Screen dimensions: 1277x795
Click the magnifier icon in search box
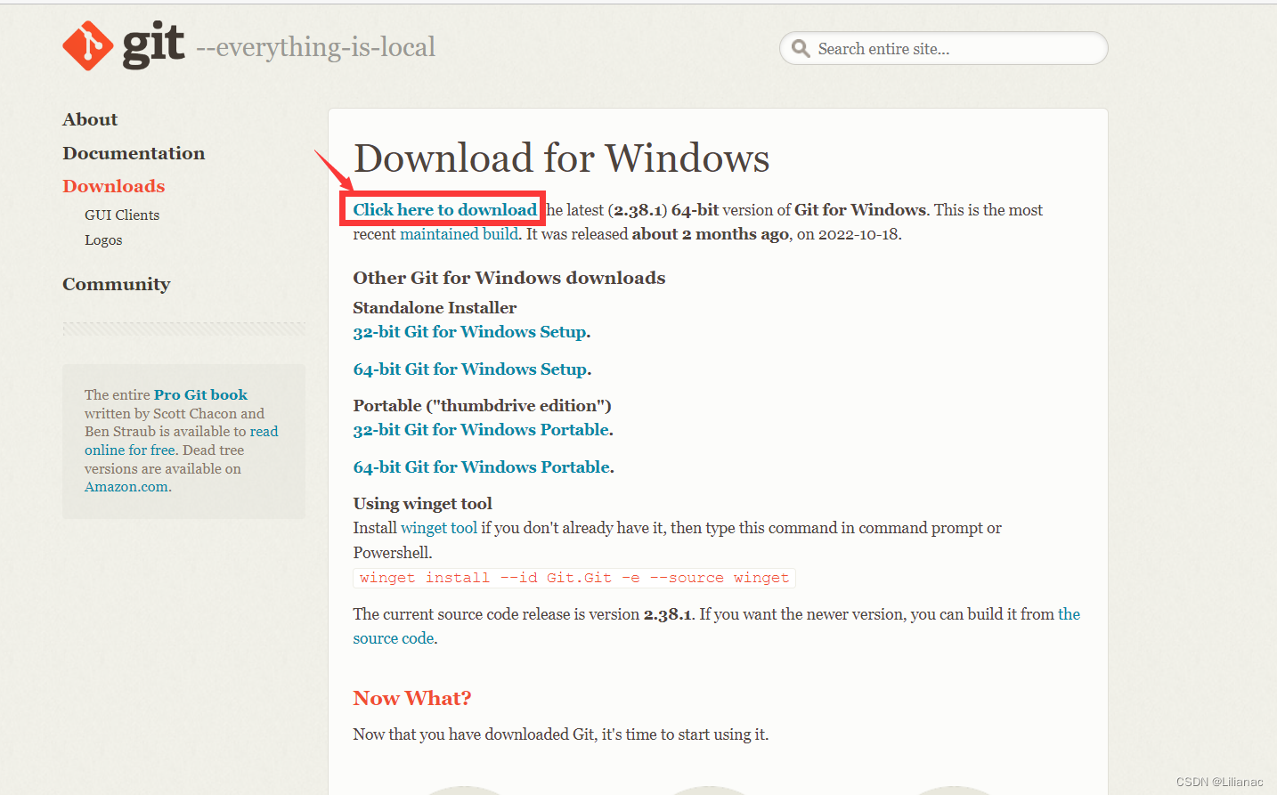801,48
